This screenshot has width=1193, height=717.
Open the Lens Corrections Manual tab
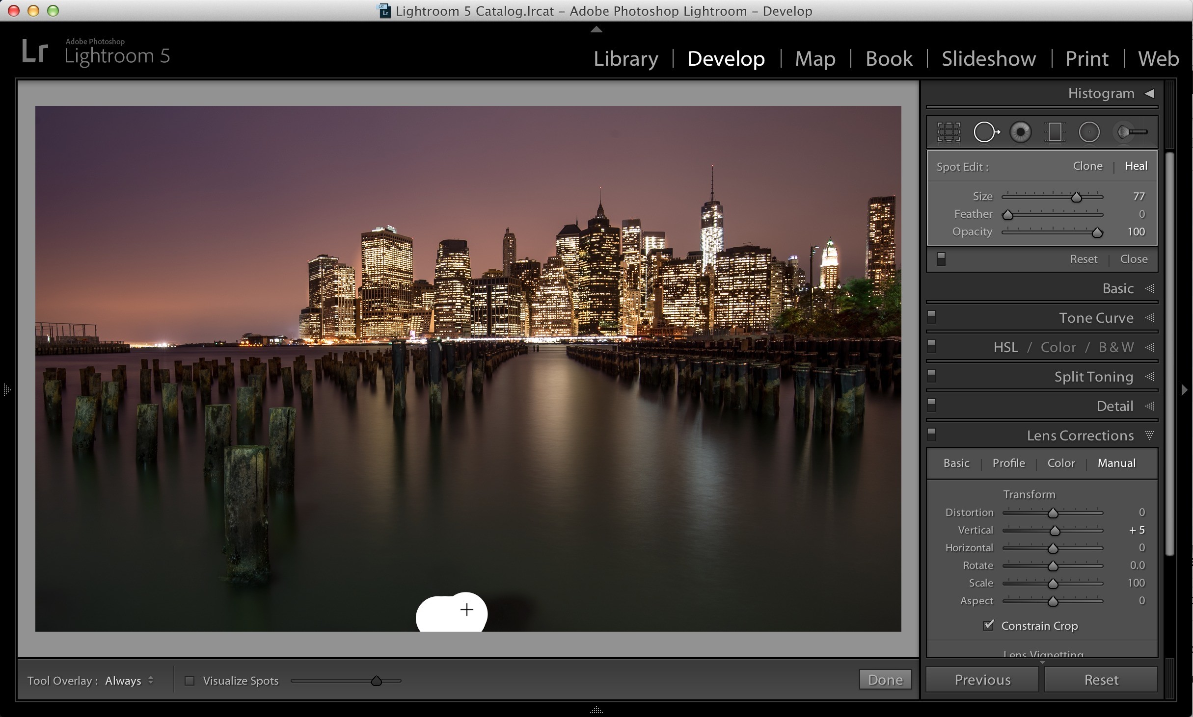(x=1116, y=463)
